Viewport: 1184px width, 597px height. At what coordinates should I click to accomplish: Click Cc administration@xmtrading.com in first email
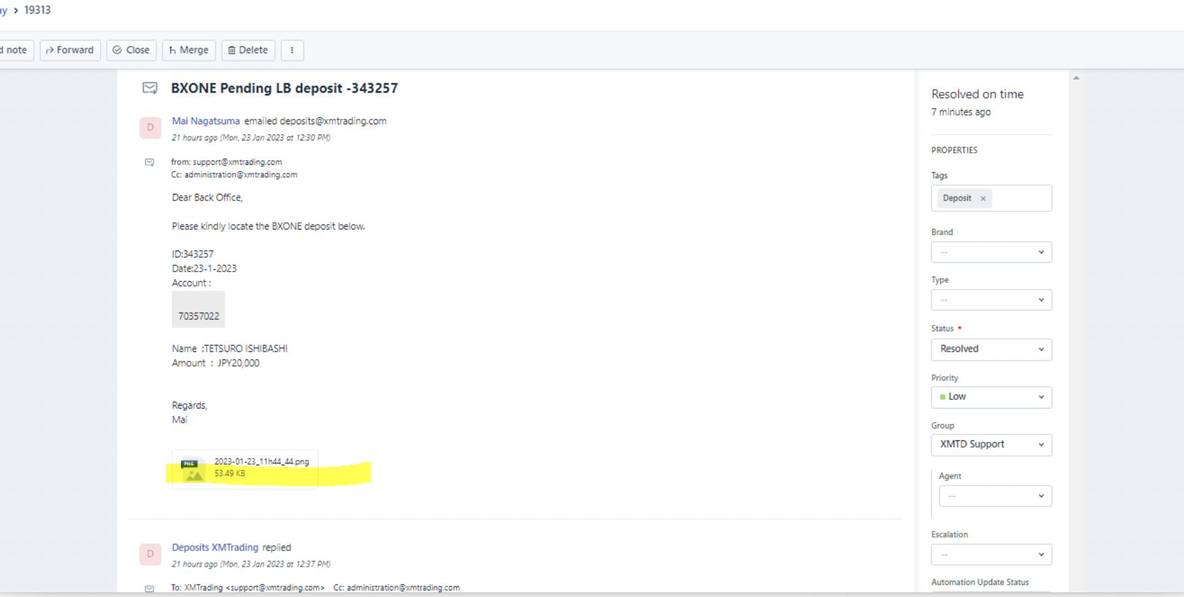pyautogui.click(x=234, y=175)
